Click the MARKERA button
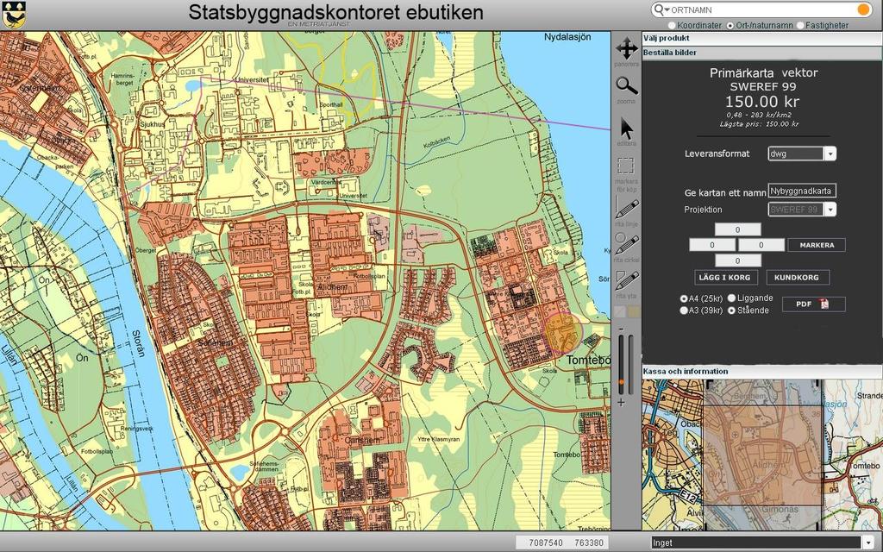 point(817,245)
